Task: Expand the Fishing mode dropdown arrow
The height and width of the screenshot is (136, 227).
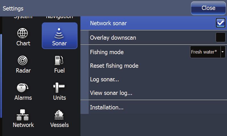Action: click(x=223, y=52)
